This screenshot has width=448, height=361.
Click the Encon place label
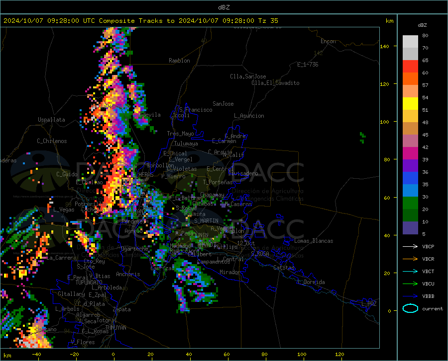click(x=328, y=41)
